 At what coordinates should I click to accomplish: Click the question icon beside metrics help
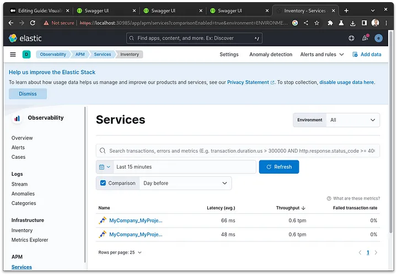click(x=329, y=198)
